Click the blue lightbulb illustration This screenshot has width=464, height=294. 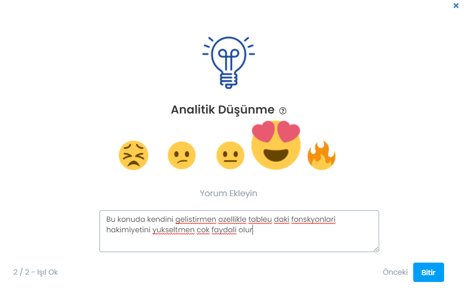click(228, 62)
